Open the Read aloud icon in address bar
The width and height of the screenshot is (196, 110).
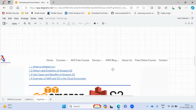(x=138, y=8)
